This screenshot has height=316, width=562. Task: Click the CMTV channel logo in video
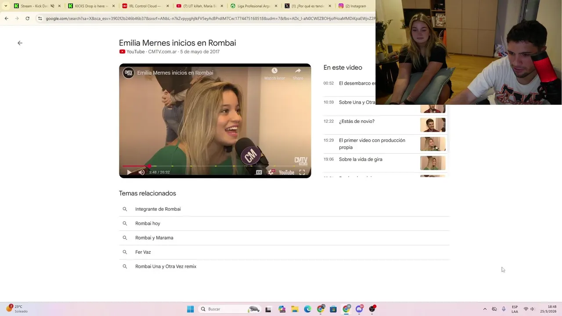[128, 73]
